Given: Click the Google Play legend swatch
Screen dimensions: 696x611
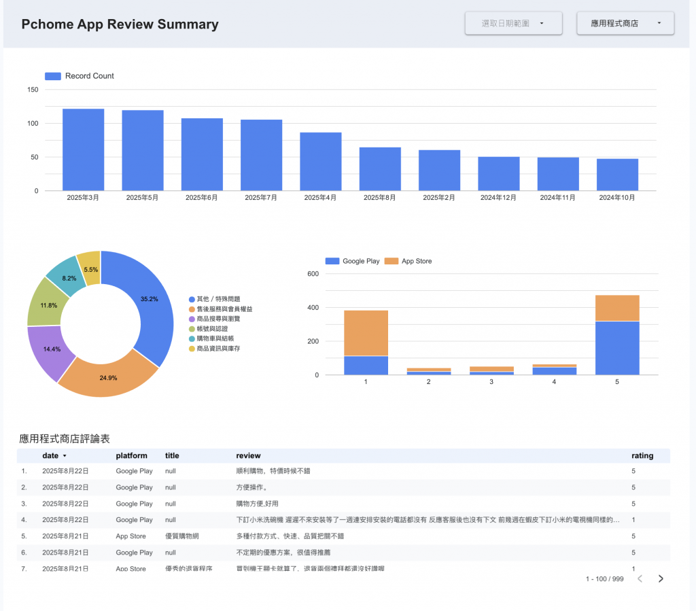Looking at the screenshot, I should tap(332, 261).
